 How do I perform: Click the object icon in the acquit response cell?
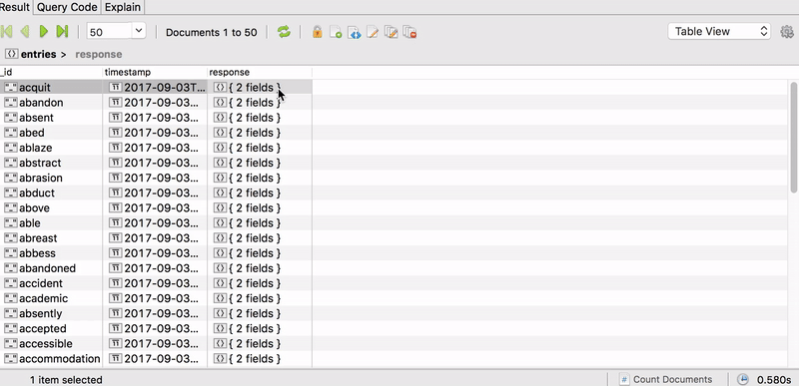point(220,88)
